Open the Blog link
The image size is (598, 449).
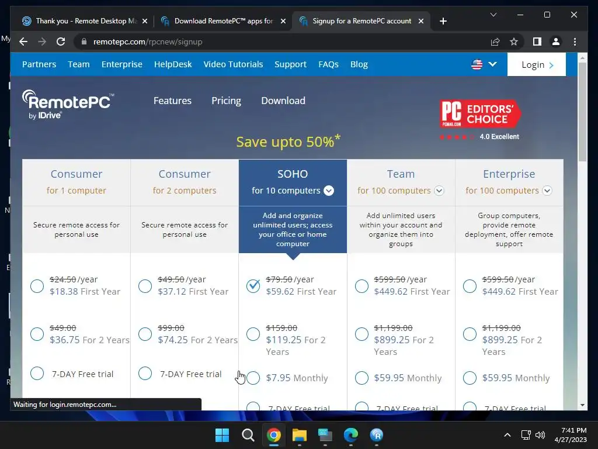(x=359, y=64)
